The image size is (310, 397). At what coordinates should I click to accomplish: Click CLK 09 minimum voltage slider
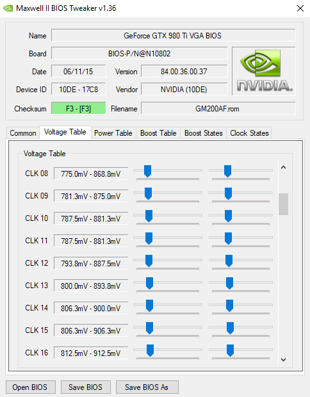click(168, 195)
